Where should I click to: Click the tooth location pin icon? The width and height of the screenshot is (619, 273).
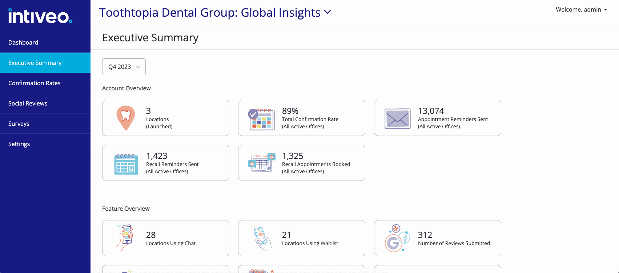click(126, 118)
